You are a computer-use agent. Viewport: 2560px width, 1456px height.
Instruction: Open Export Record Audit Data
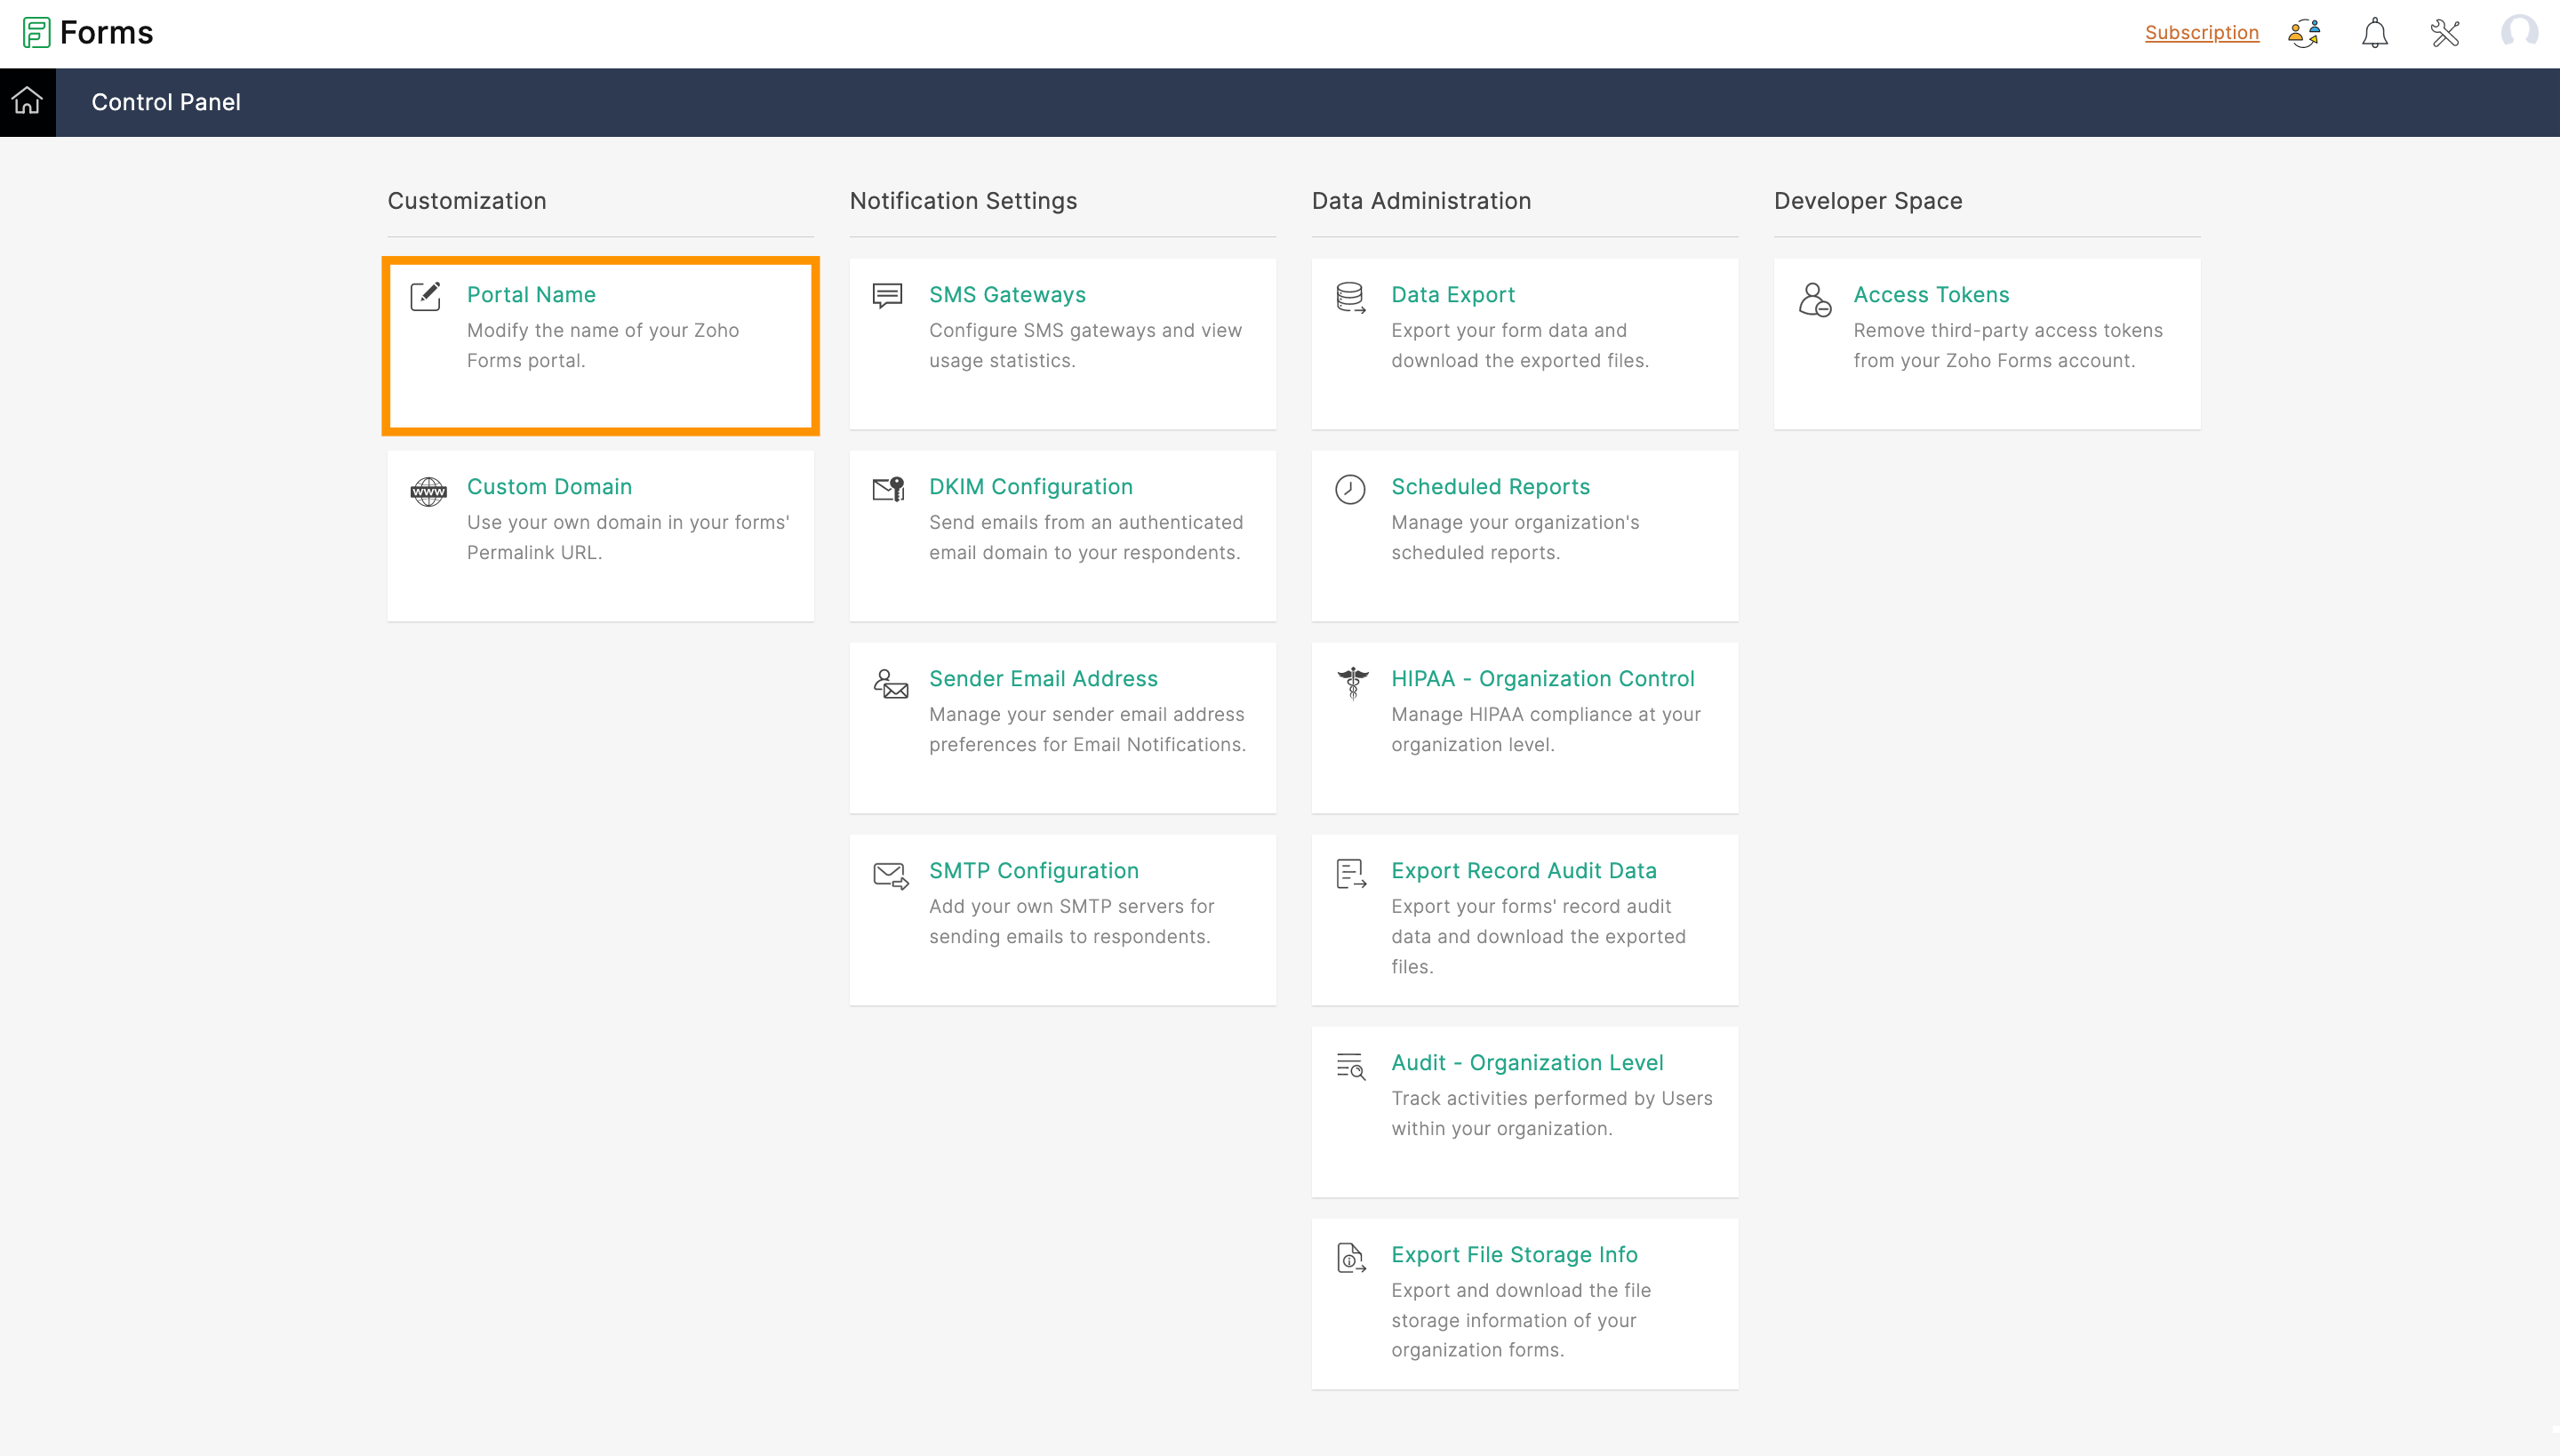click(x=1523, y=870)
